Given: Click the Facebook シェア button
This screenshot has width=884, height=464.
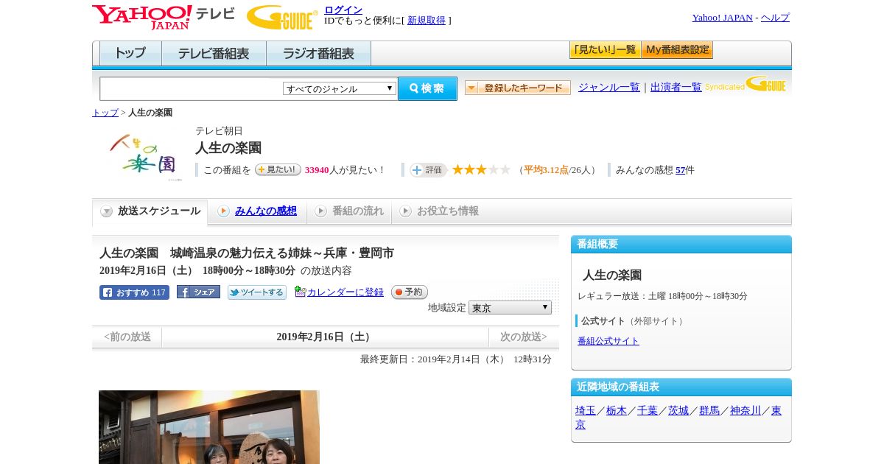Looking at the screenshot, I should (198, 292).
